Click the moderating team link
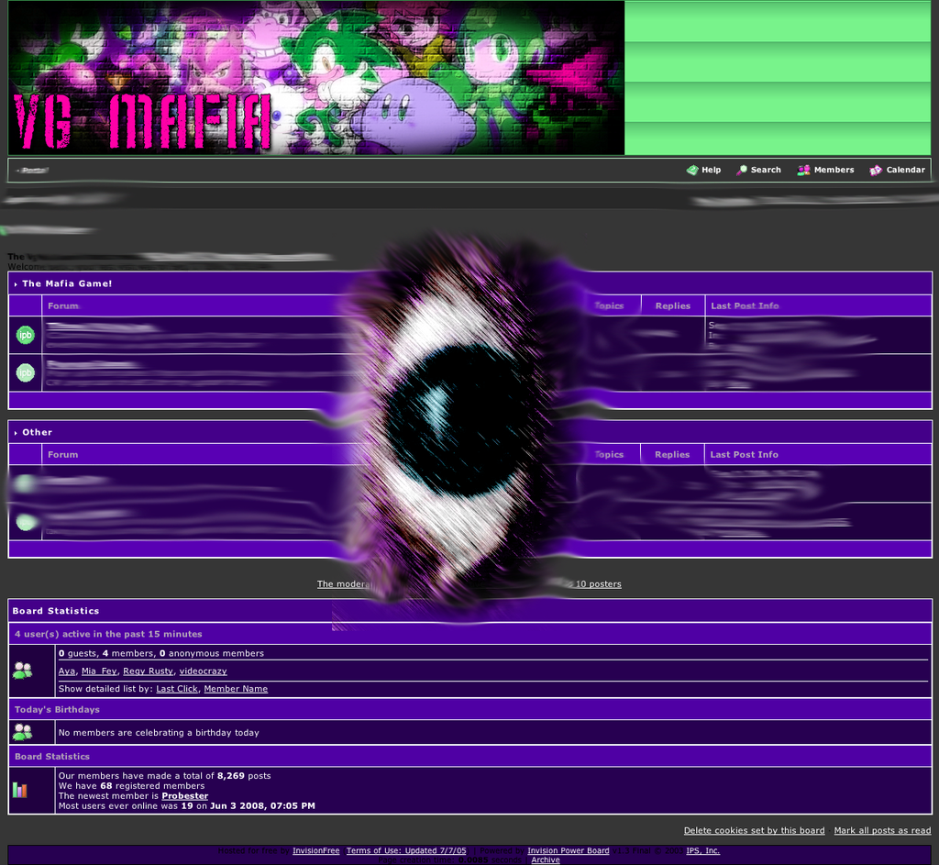 pos(345,584)
